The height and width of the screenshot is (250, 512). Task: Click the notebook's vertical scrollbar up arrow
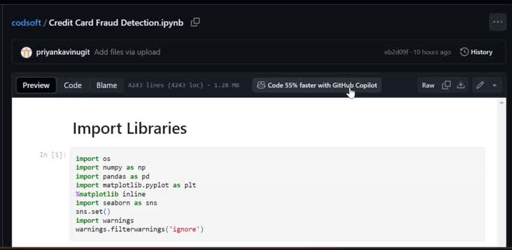(x=502, y=102)
